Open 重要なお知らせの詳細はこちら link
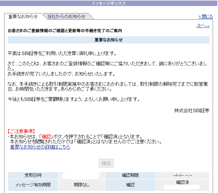This screenshot has height=193, width=218. [40, 147]
